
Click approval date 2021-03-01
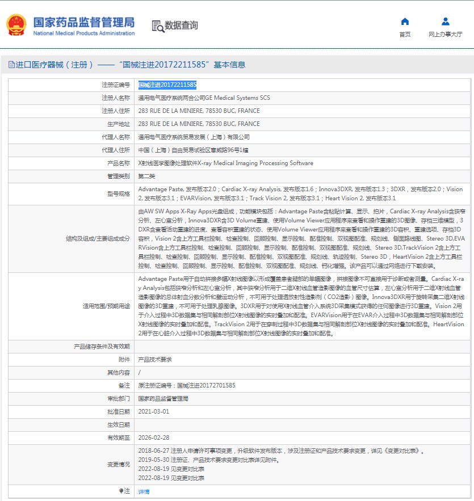click(x=154, y=411)
